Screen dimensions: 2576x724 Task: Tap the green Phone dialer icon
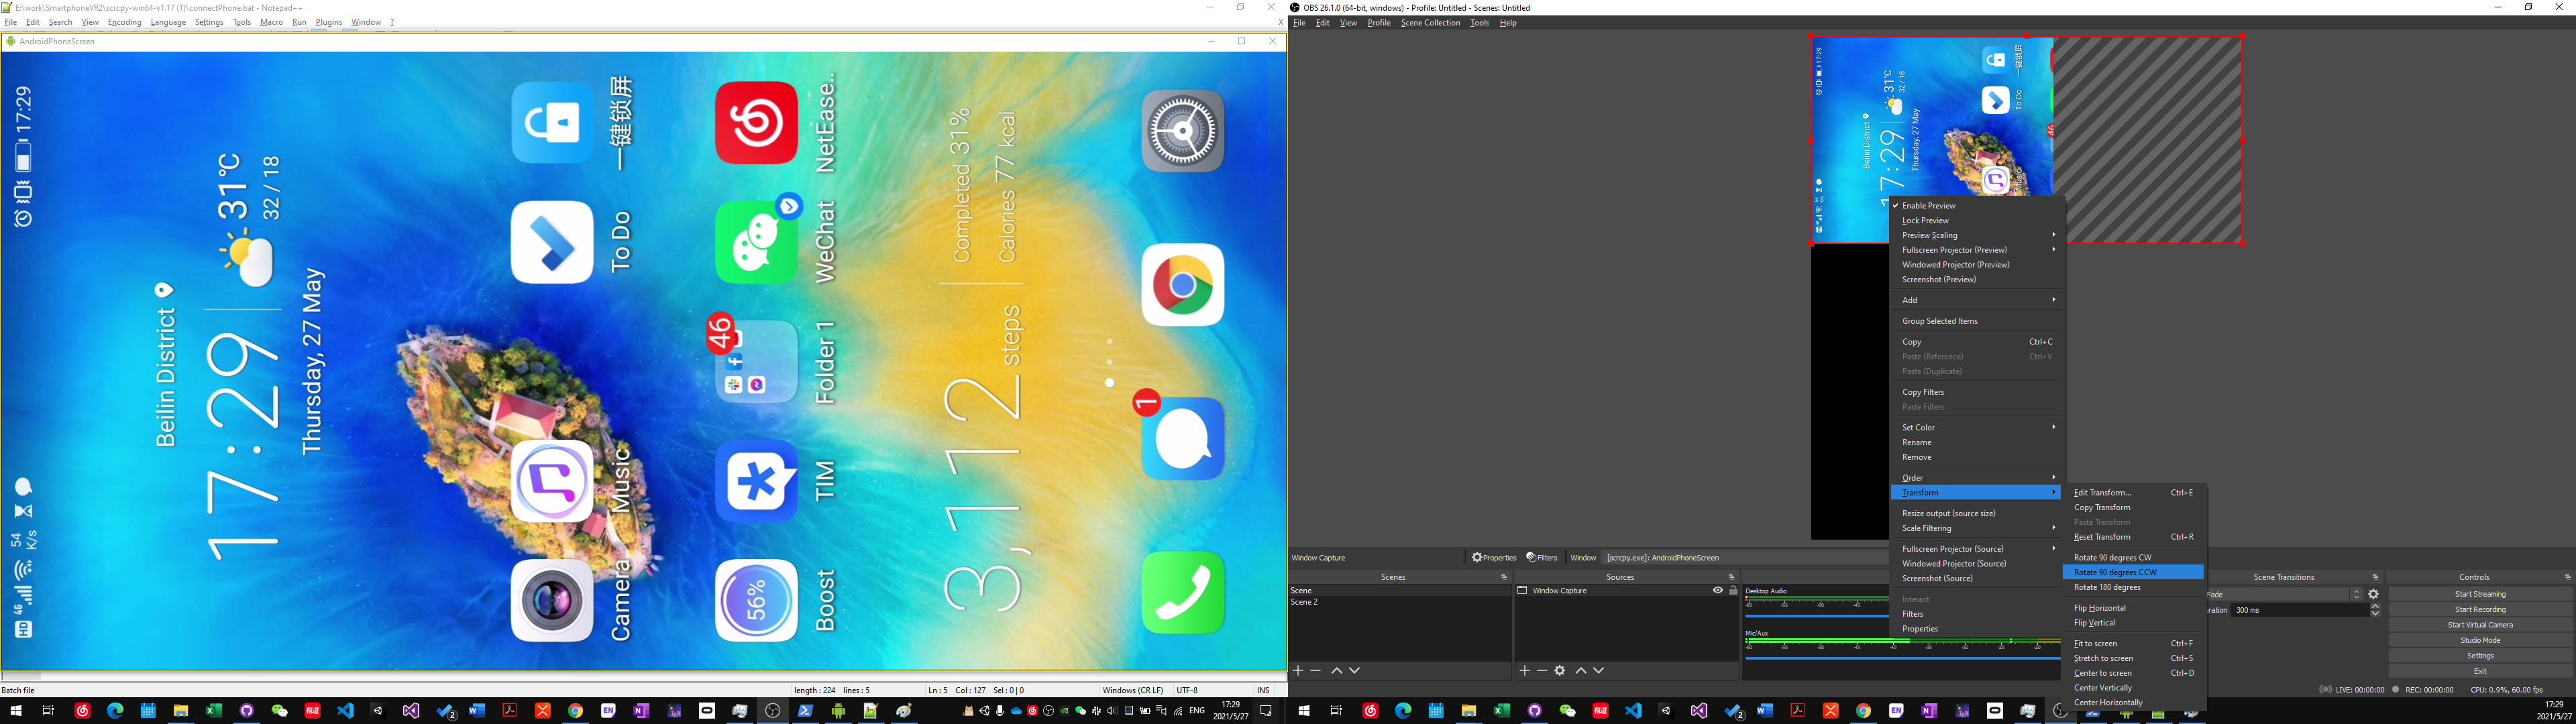(1183, 593)
